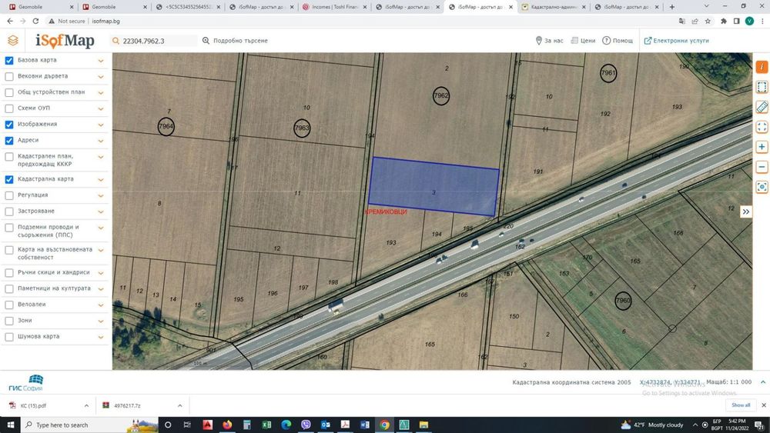Open Подробно търсене advanced search

235,41
